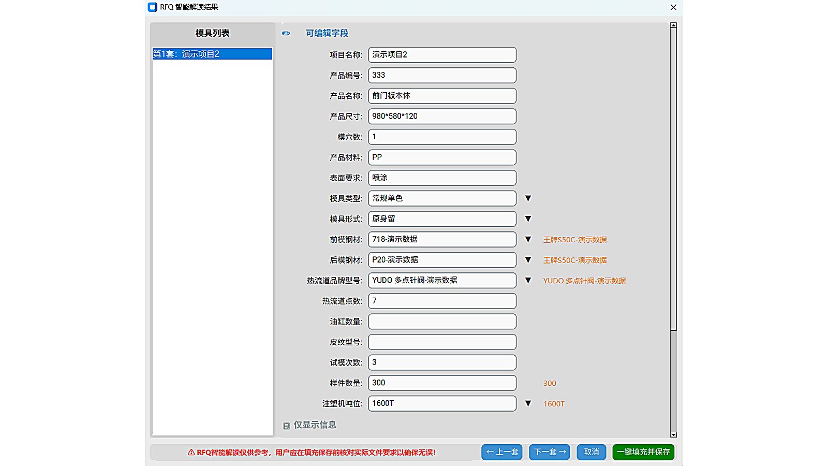Image resolution: width=828 pixels, height=466 pixels.
Task: Click the empty 油缸数量 field
Action: pos(442,322)
